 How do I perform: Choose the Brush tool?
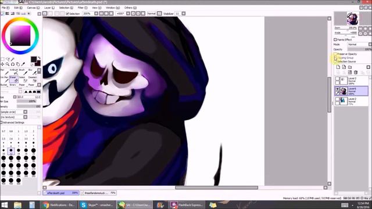(24, 72)
